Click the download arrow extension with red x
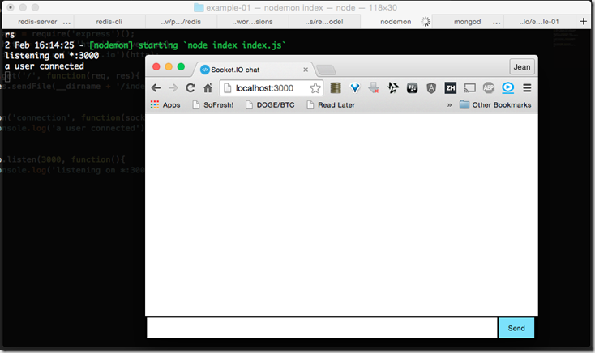The height and width of the screenshot is (353, 595). pos(374,88)
